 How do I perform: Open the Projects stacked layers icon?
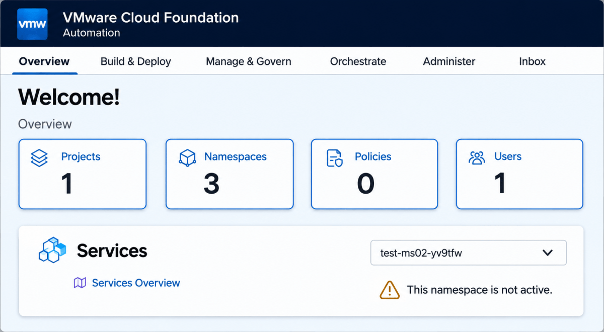[39, 158]
